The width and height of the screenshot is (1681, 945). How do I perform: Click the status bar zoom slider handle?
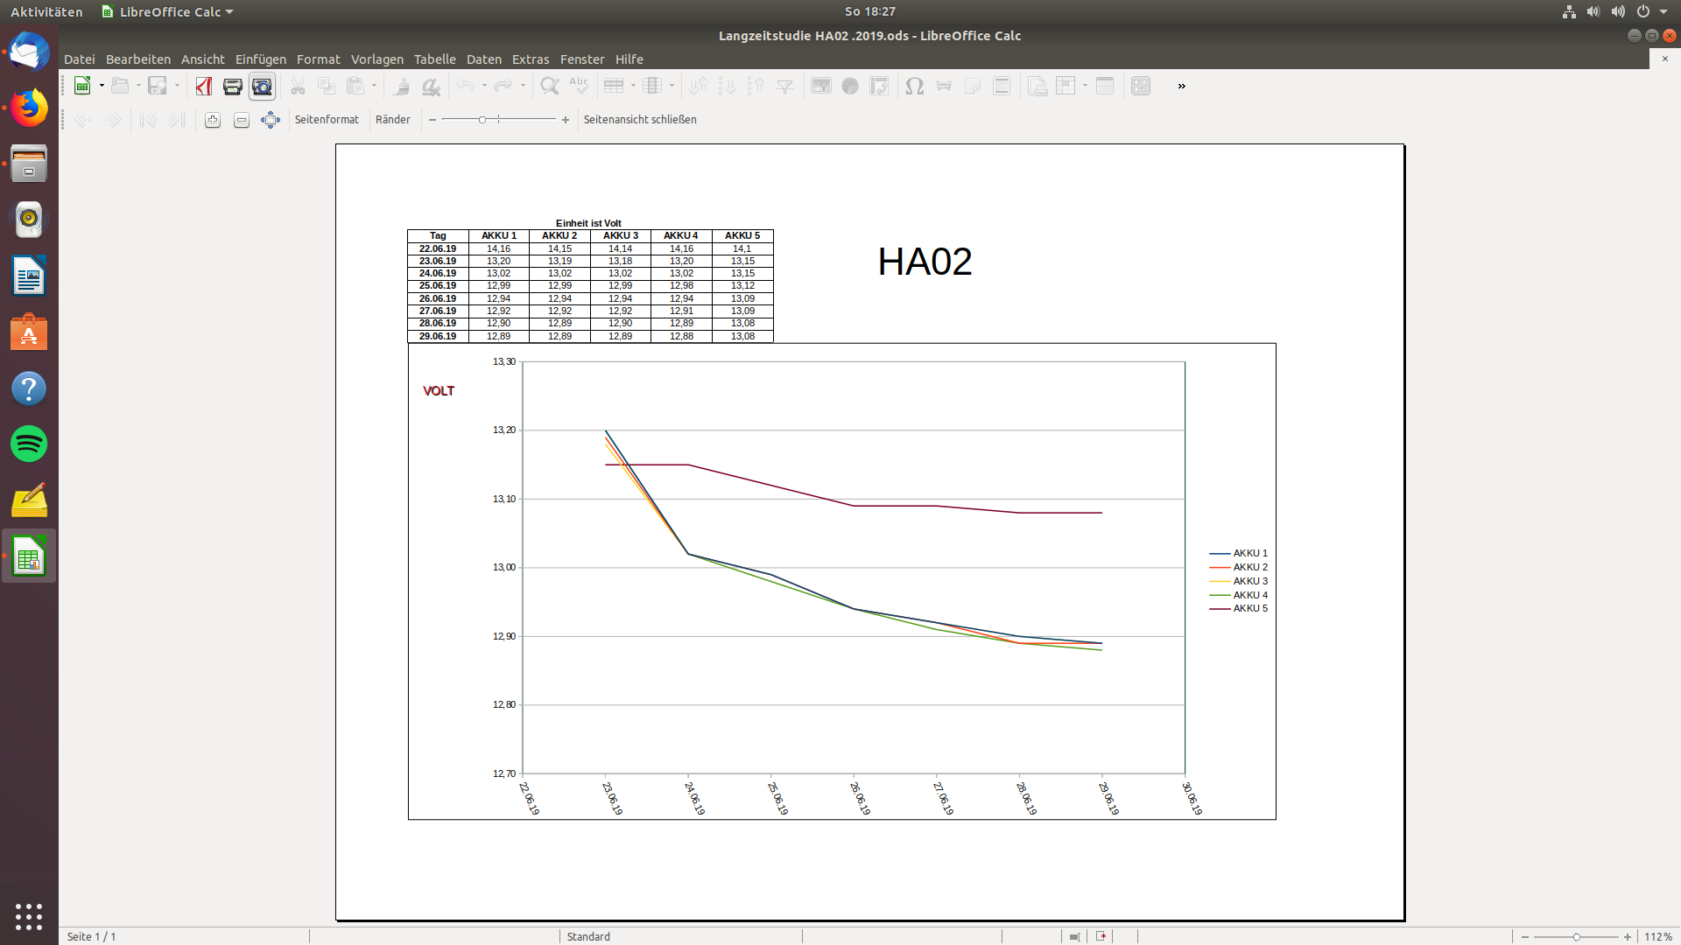(x=1576, y=937)
